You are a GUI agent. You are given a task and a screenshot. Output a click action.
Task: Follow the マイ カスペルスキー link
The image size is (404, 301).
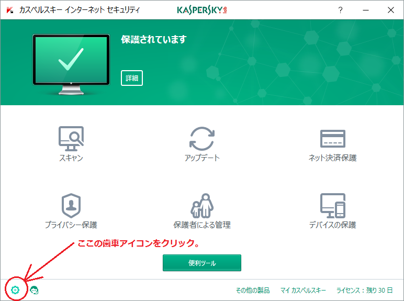303,290
